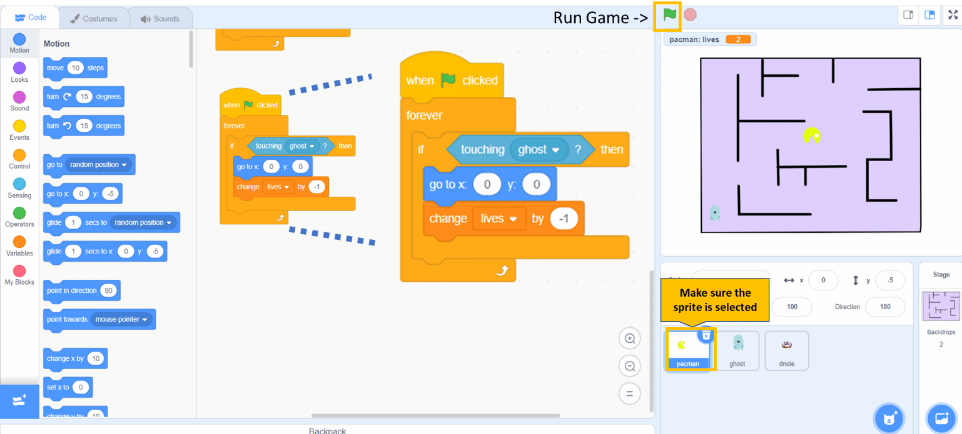Screen dimensions: 962x434
Task: Open the Add Extension button
Action: [19, 401]
